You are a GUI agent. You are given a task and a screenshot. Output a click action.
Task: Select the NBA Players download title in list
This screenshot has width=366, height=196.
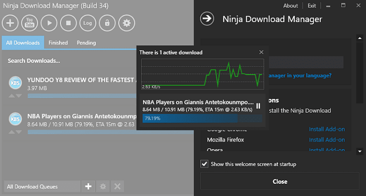click(x=82, y=116)
